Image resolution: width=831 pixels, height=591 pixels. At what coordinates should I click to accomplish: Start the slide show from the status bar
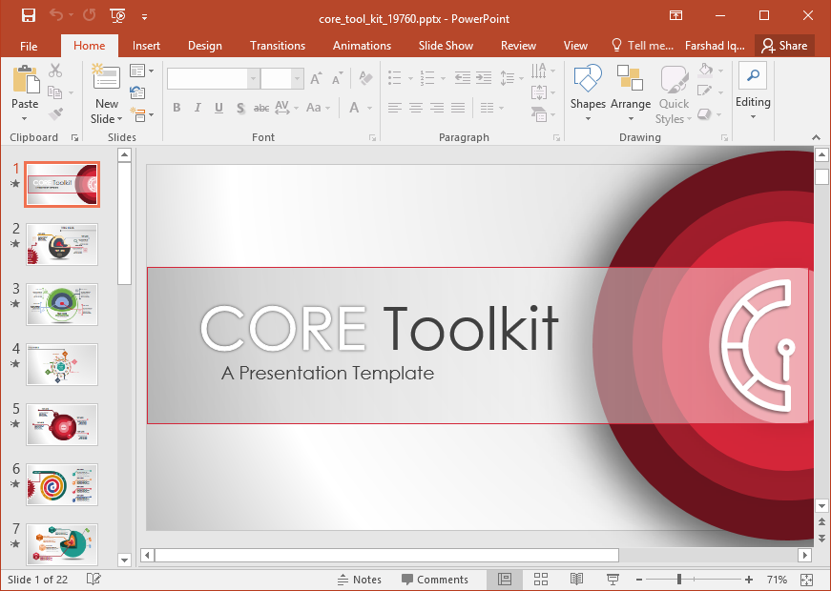coord(613,580)
